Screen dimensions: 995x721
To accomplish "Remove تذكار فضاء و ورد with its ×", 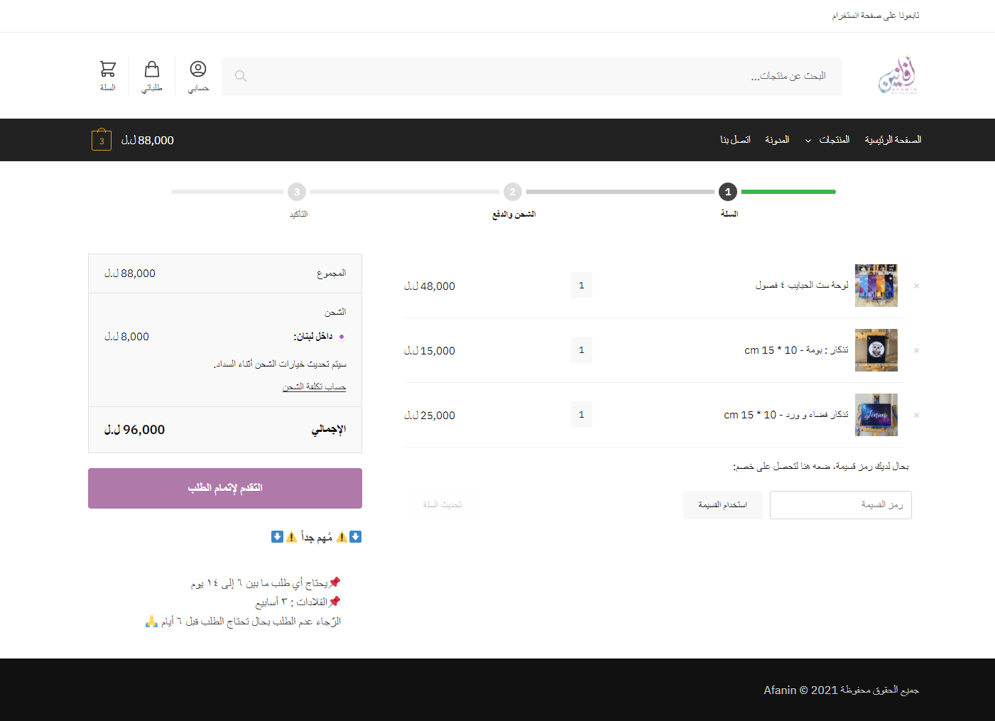I will (x=916, y=415).
